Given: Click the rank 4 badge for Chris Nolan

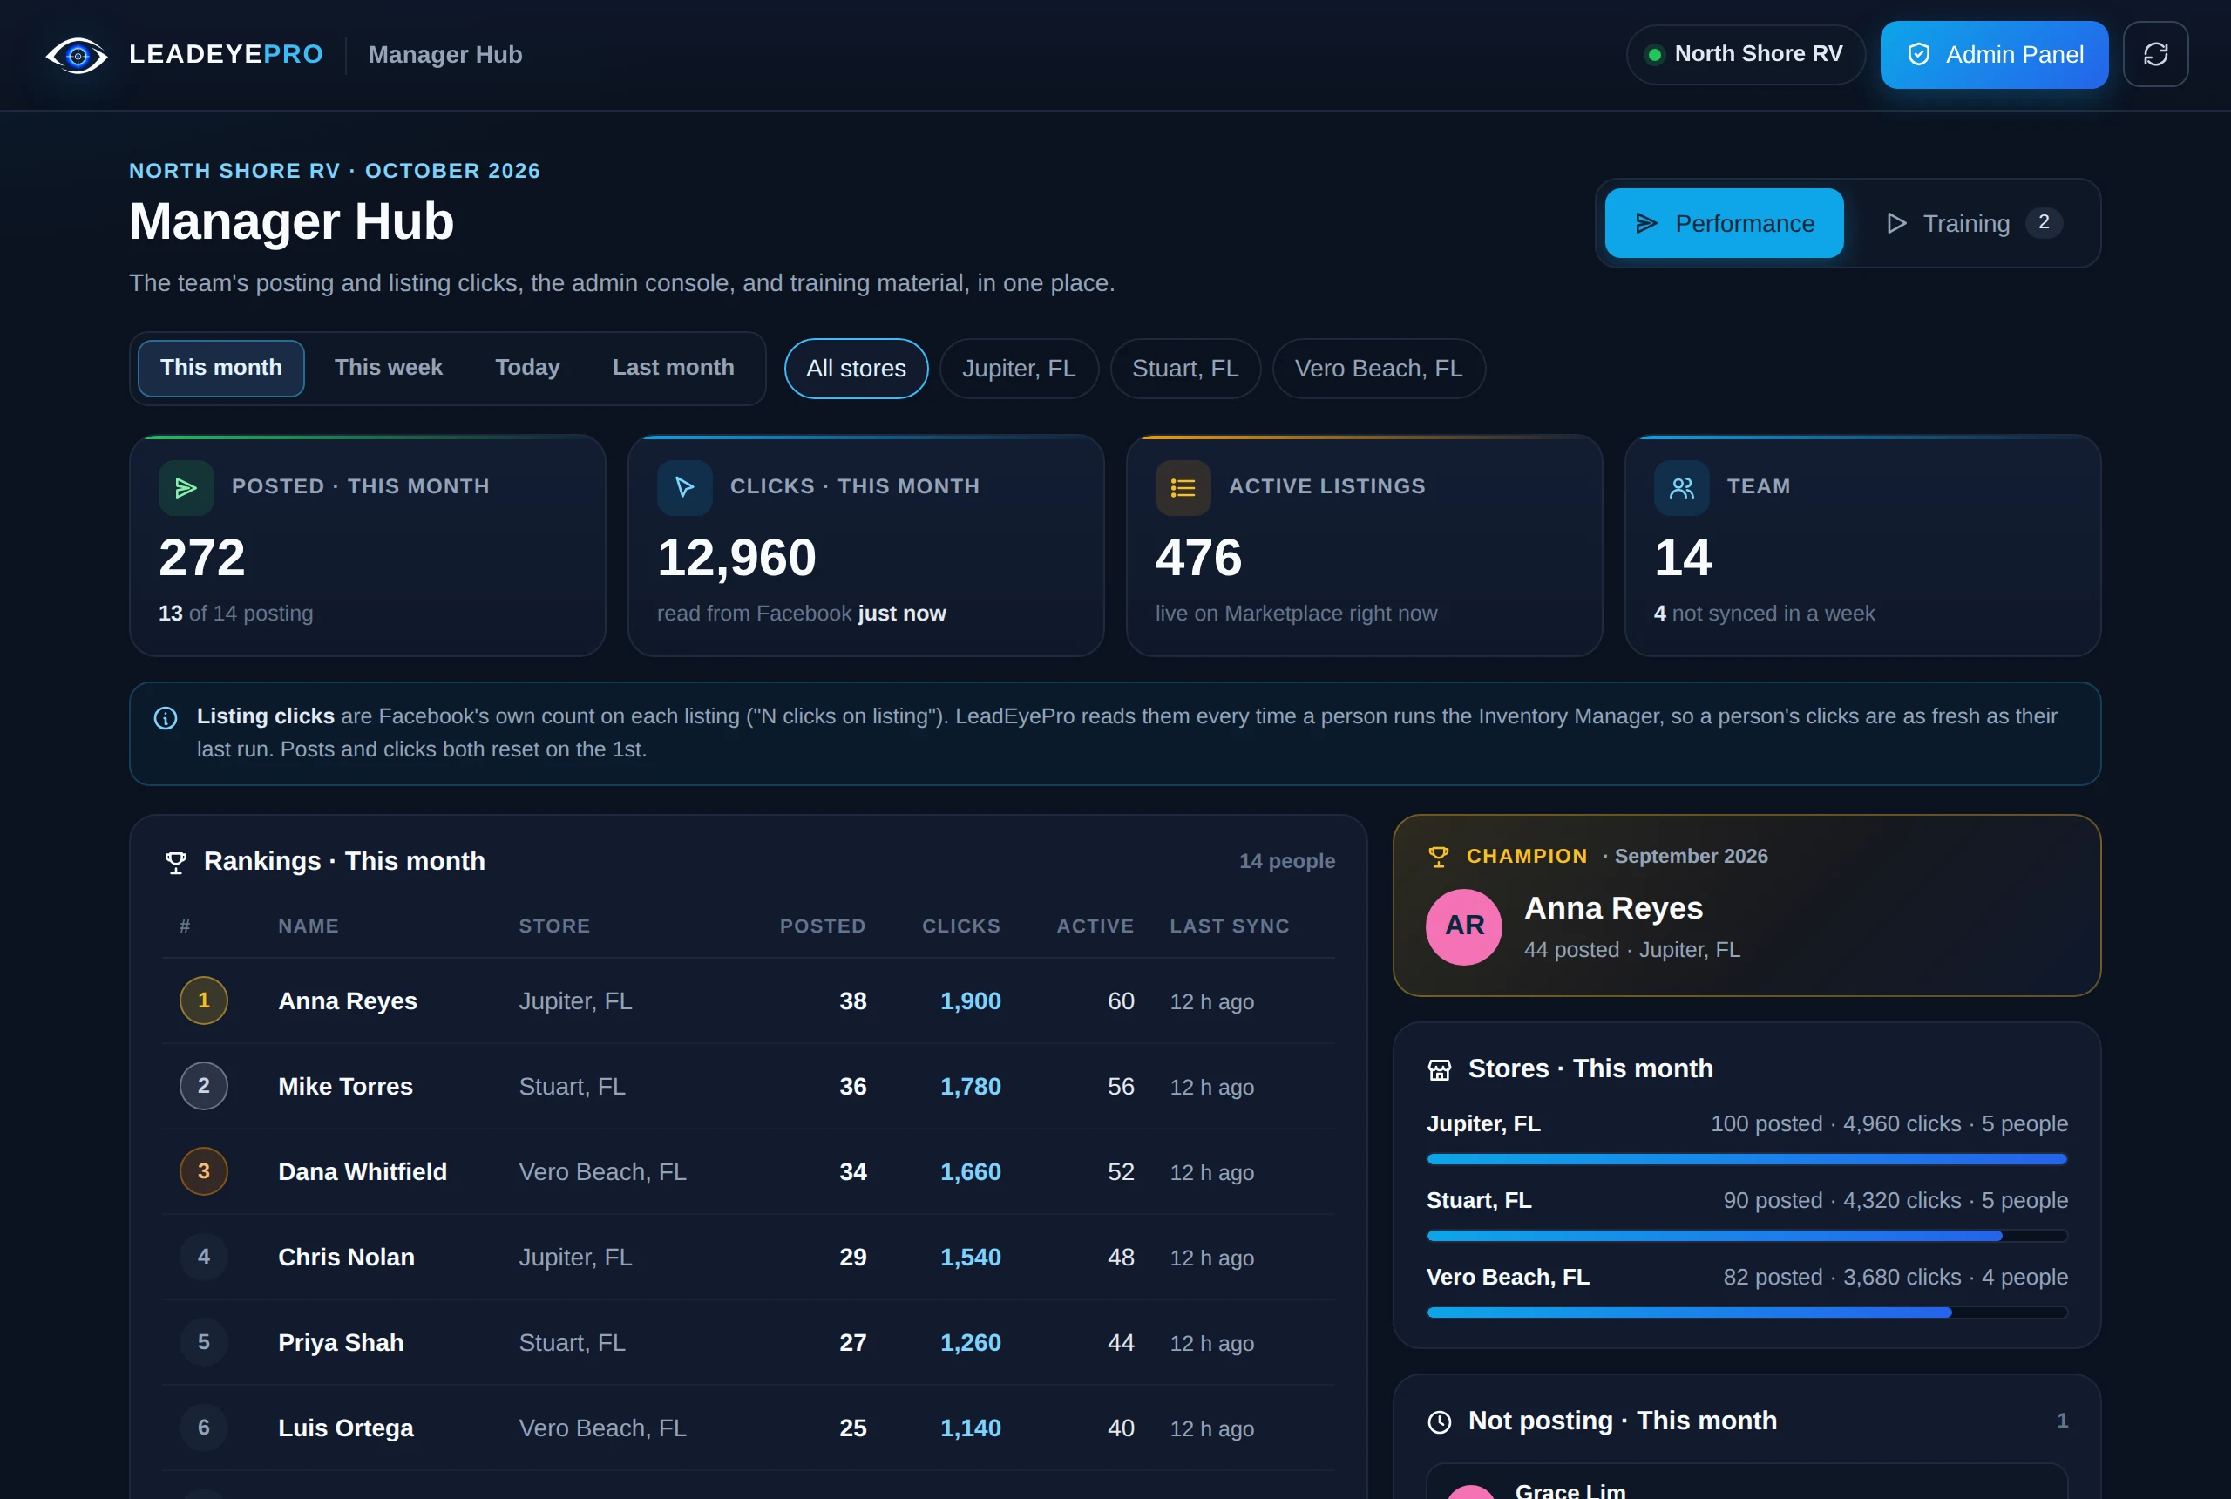Looking at the screenshot, I should point(204,1256).
